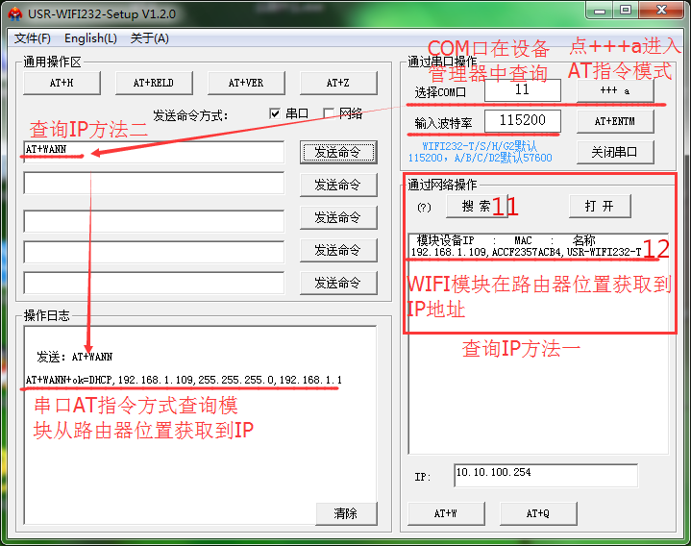
Task: Click 关闭串口 to close serial port
Action: [x=615, y=152]
